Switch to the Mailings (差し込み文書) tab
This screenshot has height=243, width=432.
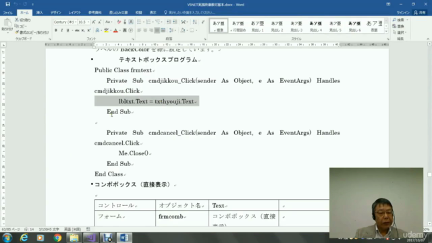point(119,13)
